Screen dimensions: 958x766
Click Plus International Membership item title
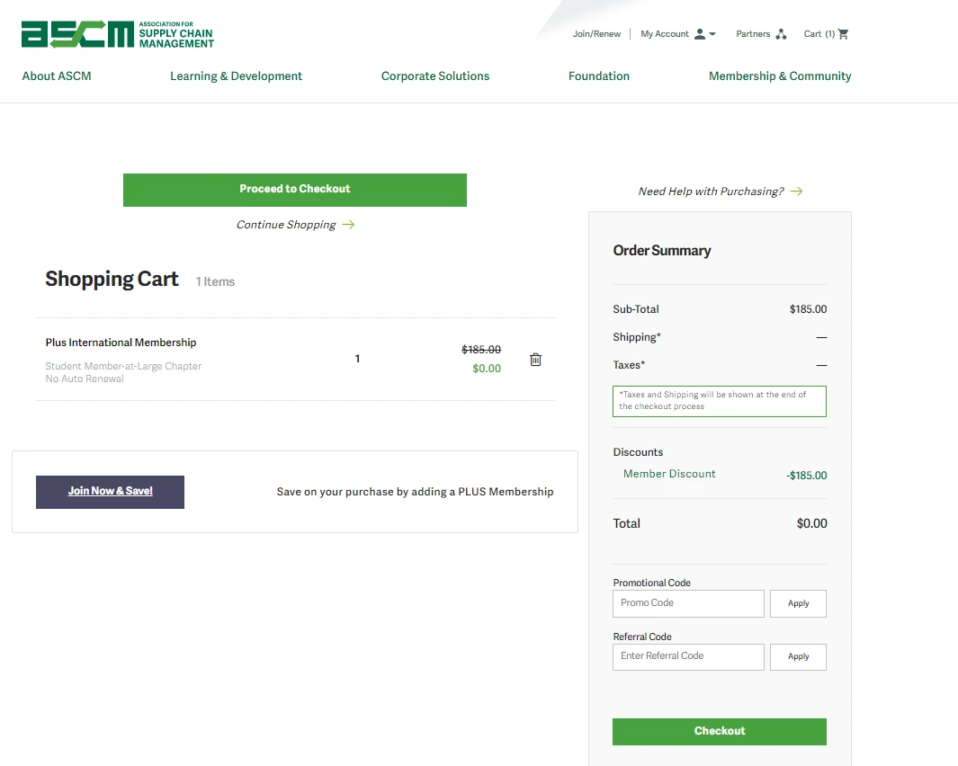coord(121,343)
